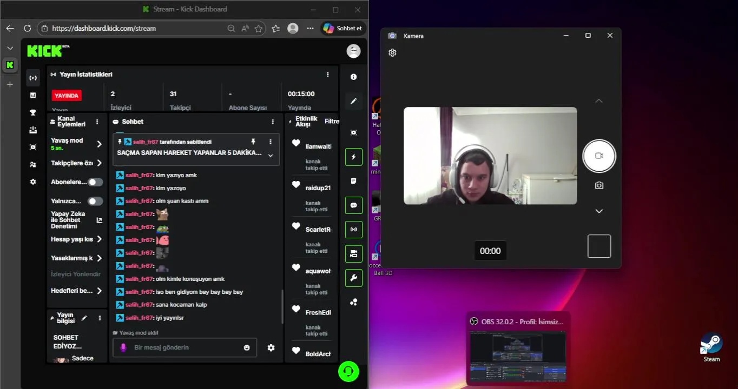
Task: Open the settings gear in Kick left sidebar
Action: pos(33,182)
